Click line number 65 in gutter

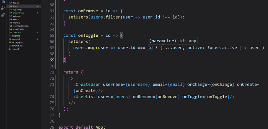pos(52,35)
